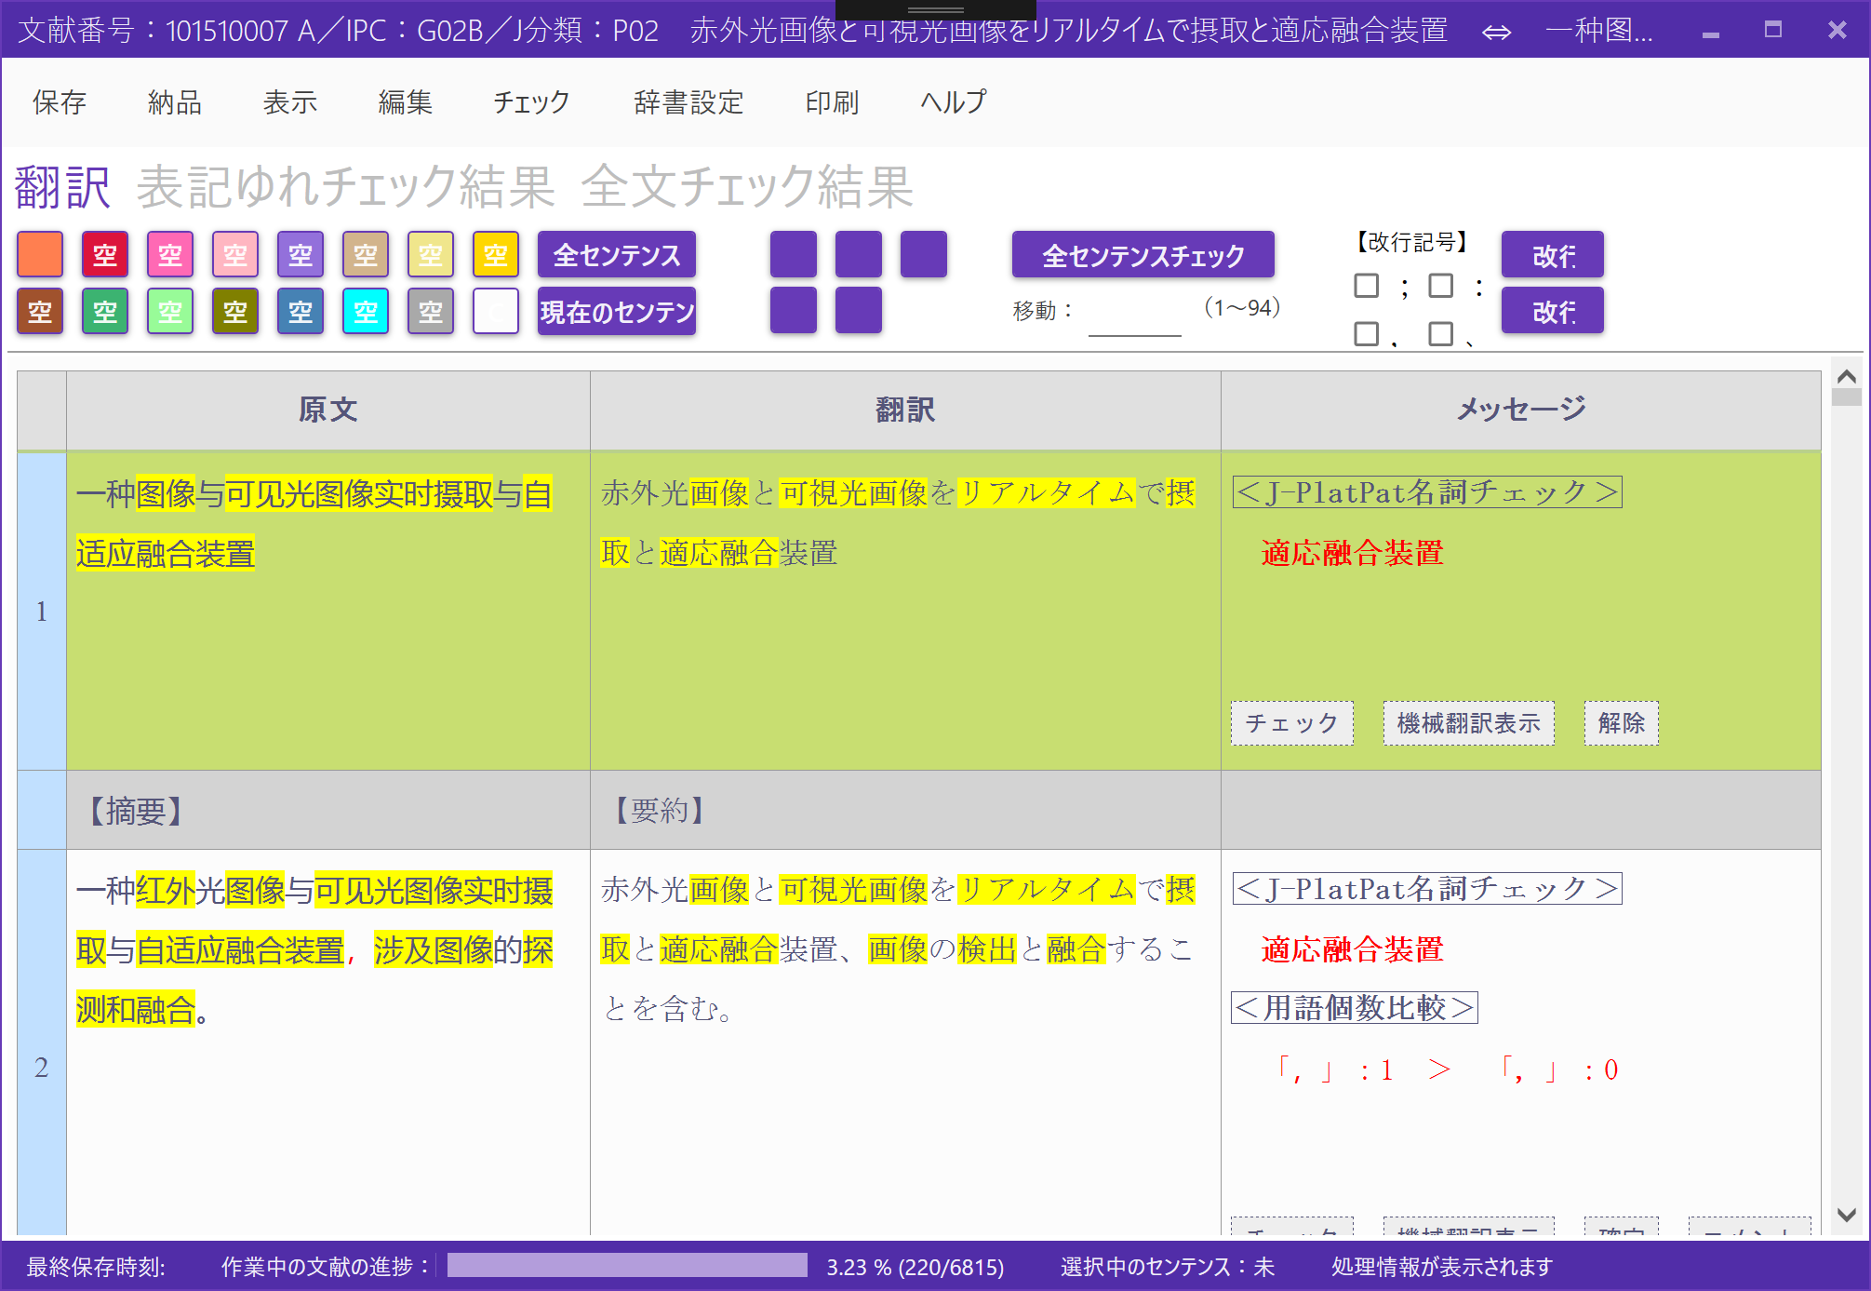
Task: Pick the gray 空 swatch
Action: click(431, 311)
